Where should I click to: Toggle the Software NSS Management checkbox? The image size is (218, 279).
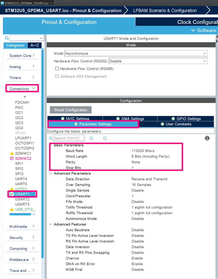click(x=57, y=76)
